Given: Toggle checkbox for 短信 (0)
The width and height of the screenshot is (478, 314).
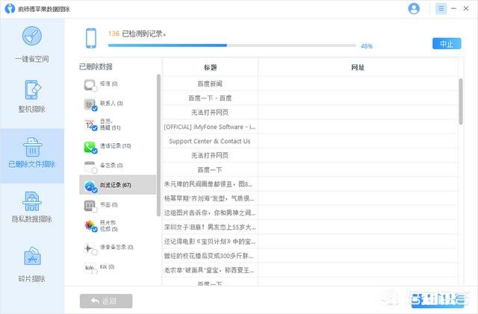Looking at the screenshot, I should 95,89.
